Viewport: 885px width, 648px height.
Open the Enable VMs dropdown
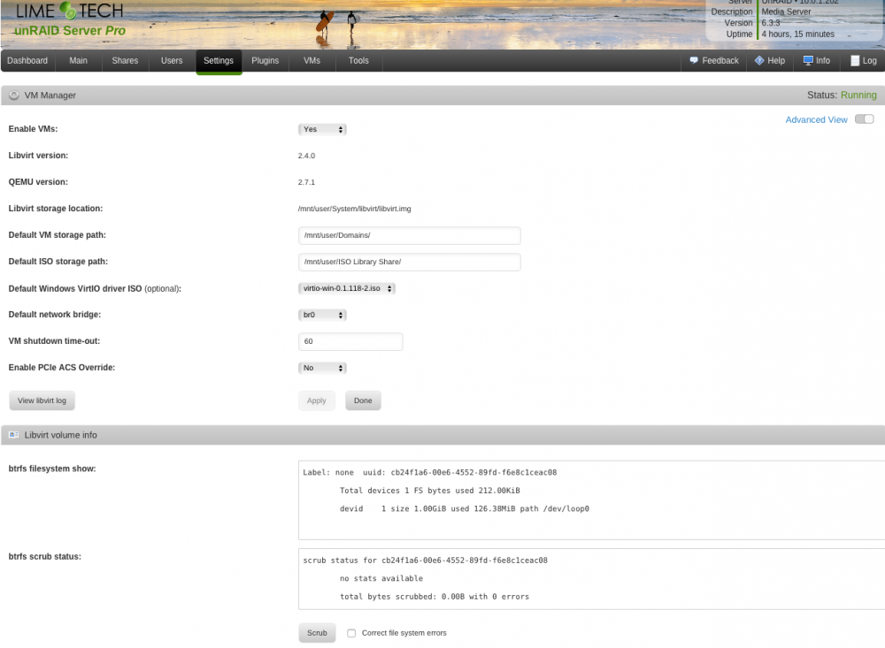click(x=322, y=129)
